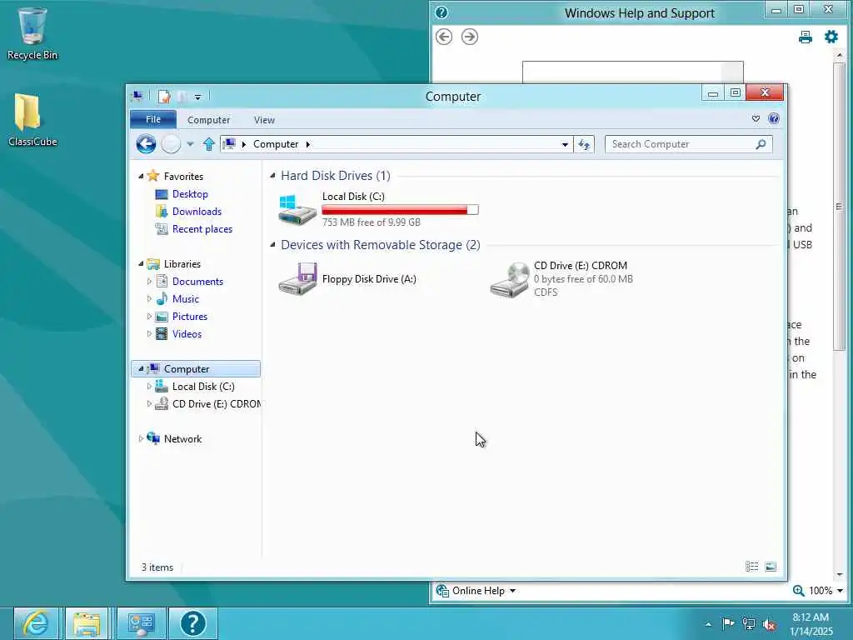Select Downloads under Favorites

[x=197, y=211]
